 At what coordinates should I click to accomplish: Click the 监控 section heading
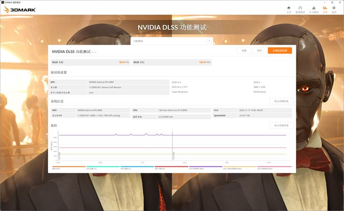tap(54, 125)
